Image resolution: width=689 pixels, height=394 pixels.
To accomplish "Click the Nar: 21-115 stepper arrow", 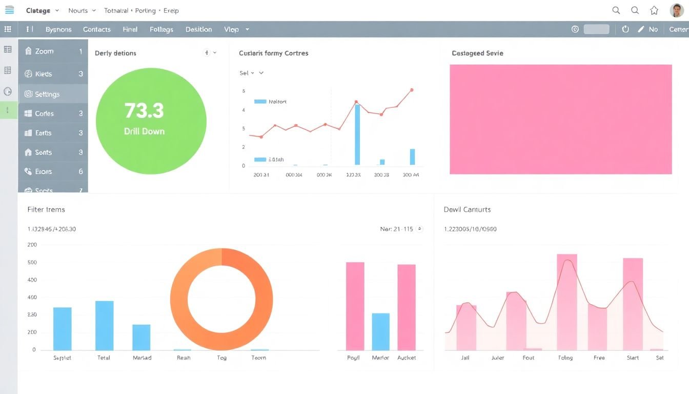I will pyautogui.click(x=420, y=229).
